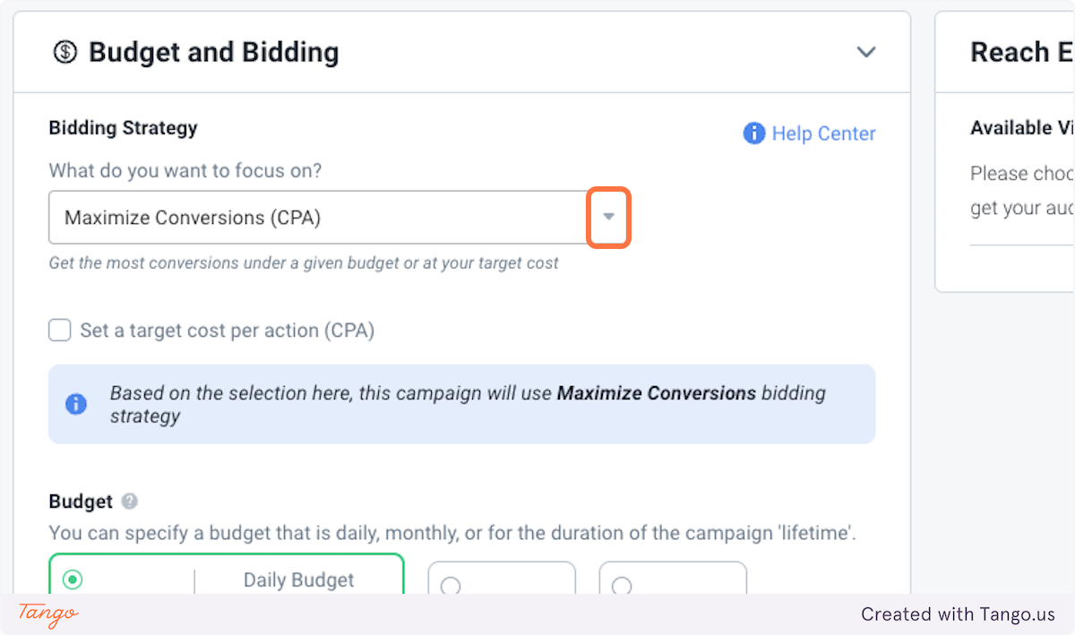
Task: Click the Maximize Conversions bidding strategy notice text
Action: pyautogui.click(x=466, y=404)
